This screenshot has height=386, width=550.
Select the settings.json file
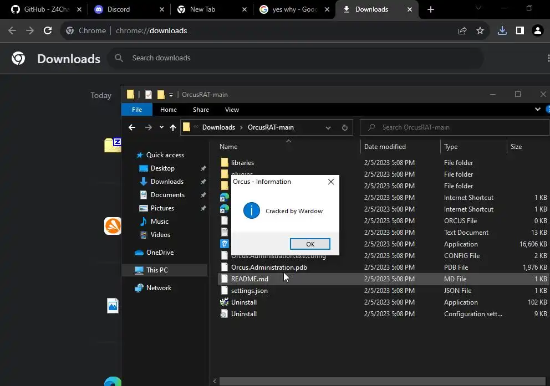pyautogui.click(x=249, y=291)
